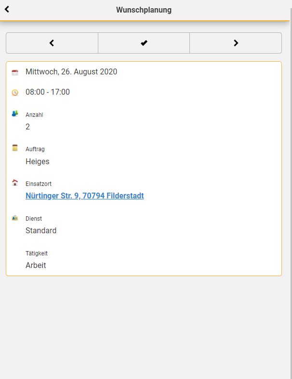
Task: Click the notepad icon next to Auftrag
Action: pyautogui.click(x=15, y=148)
